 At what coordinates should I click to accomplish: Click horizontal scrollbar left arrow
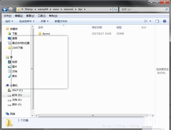tap(36, 116)
